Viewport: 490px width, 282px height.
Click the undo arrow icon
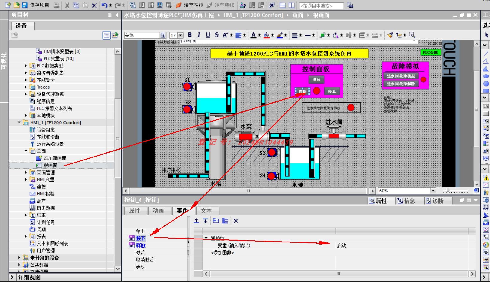click(104, 5)
